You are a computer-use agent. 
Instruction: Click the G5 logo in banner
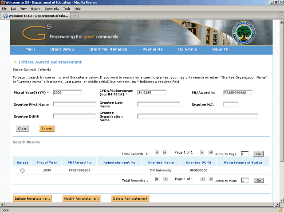(x=37, y=32)
